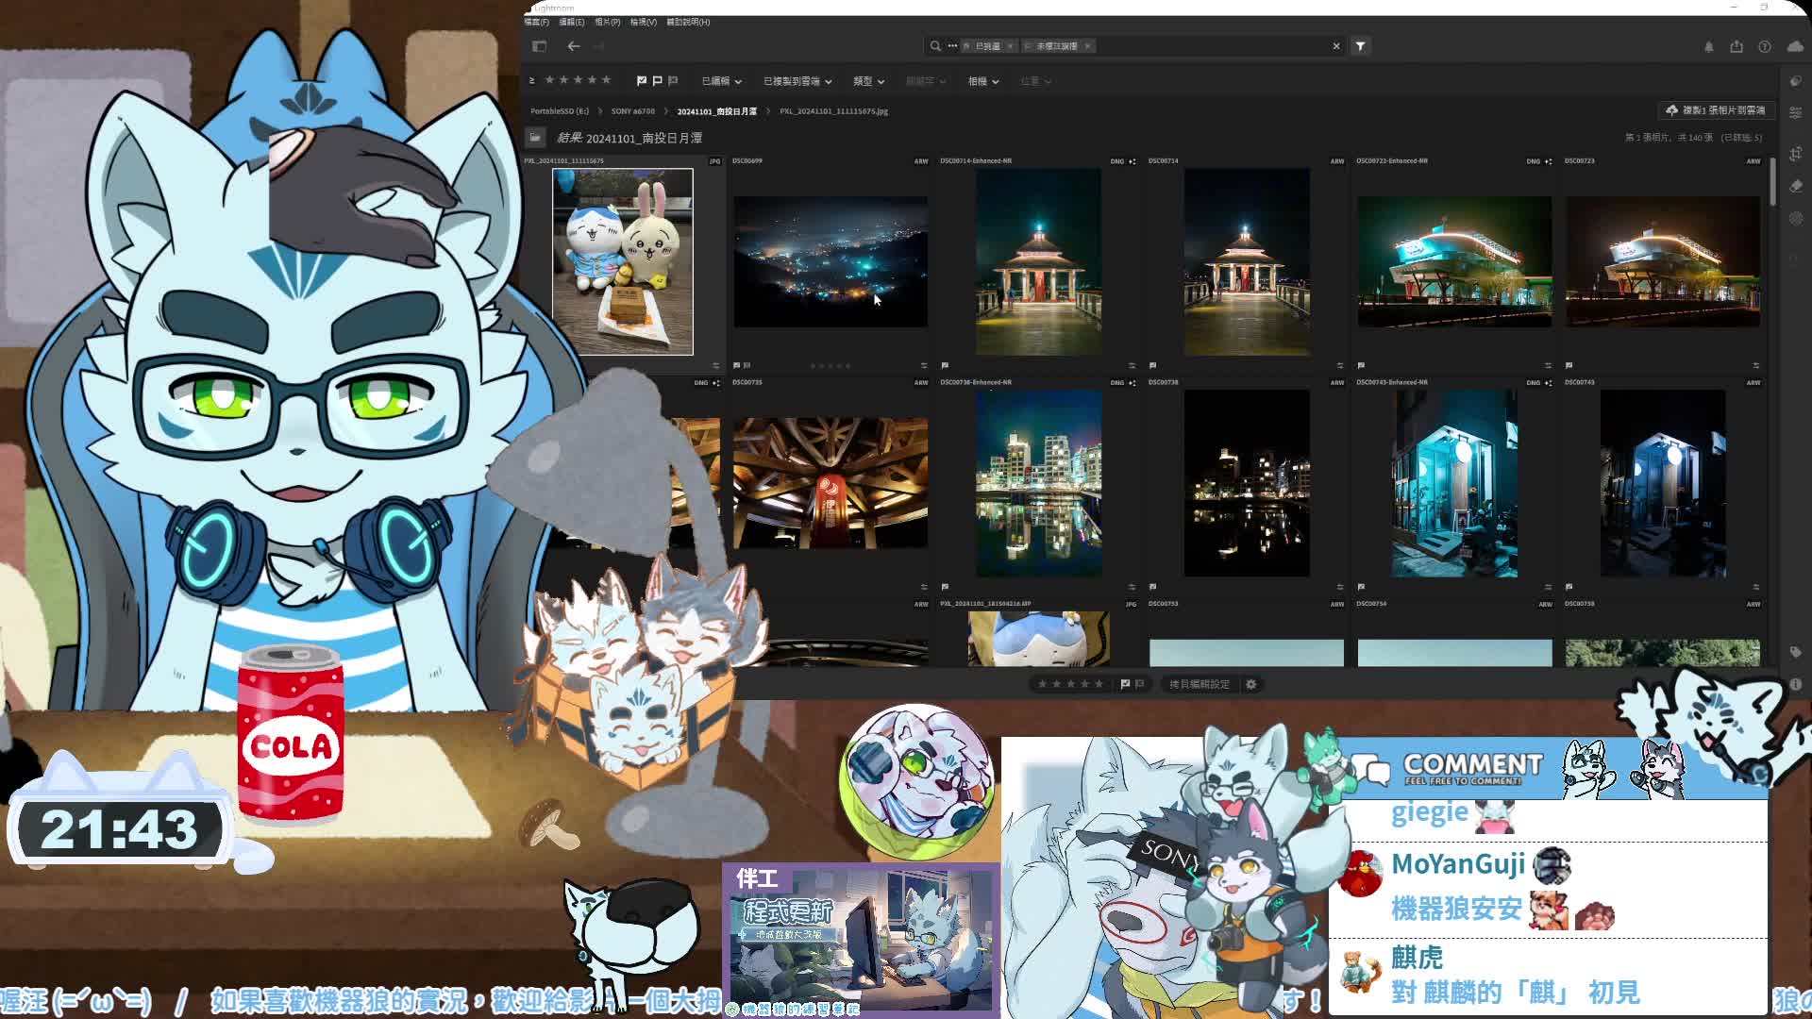Open the Masking tool icon

tap(1795, 218)
